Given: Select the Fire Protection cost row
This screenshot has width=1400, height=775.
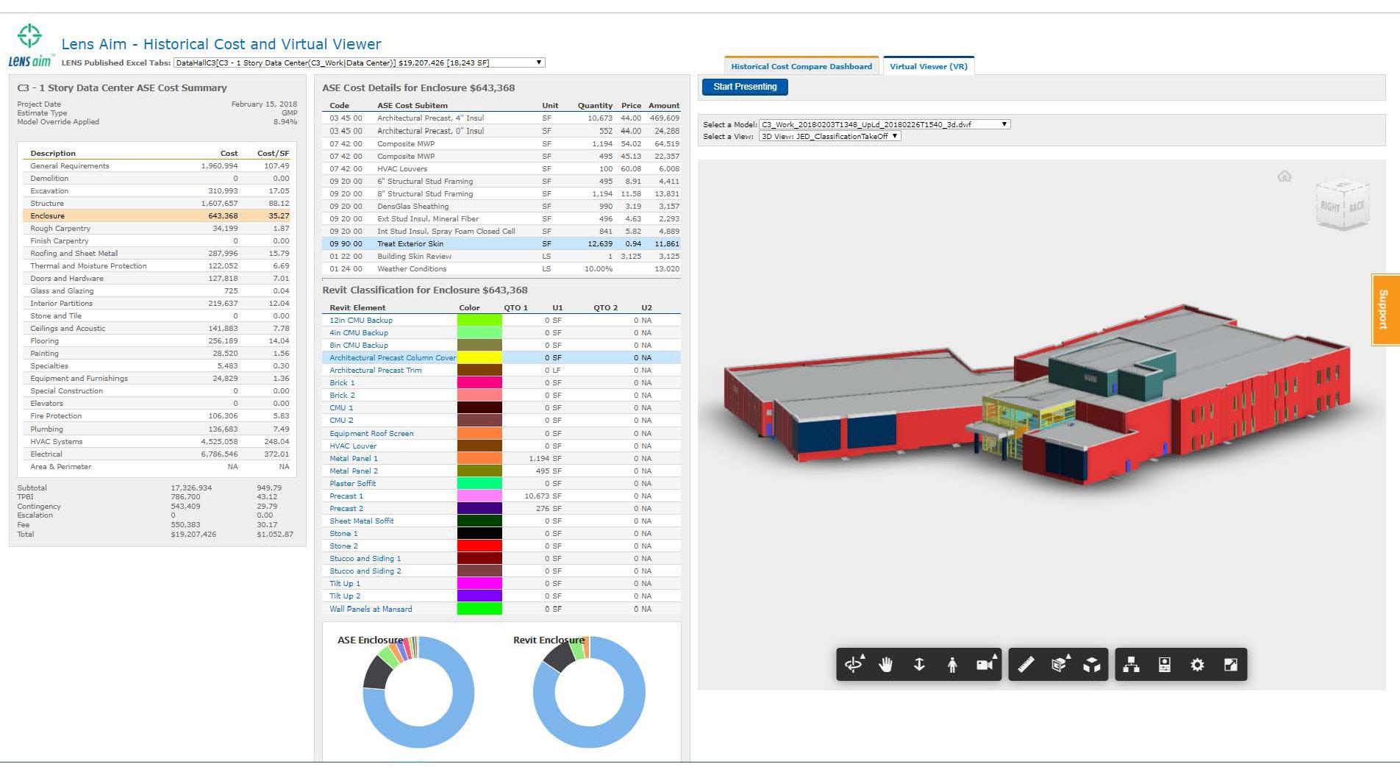Looking at the screenshot, I should (x=158, y=416).
